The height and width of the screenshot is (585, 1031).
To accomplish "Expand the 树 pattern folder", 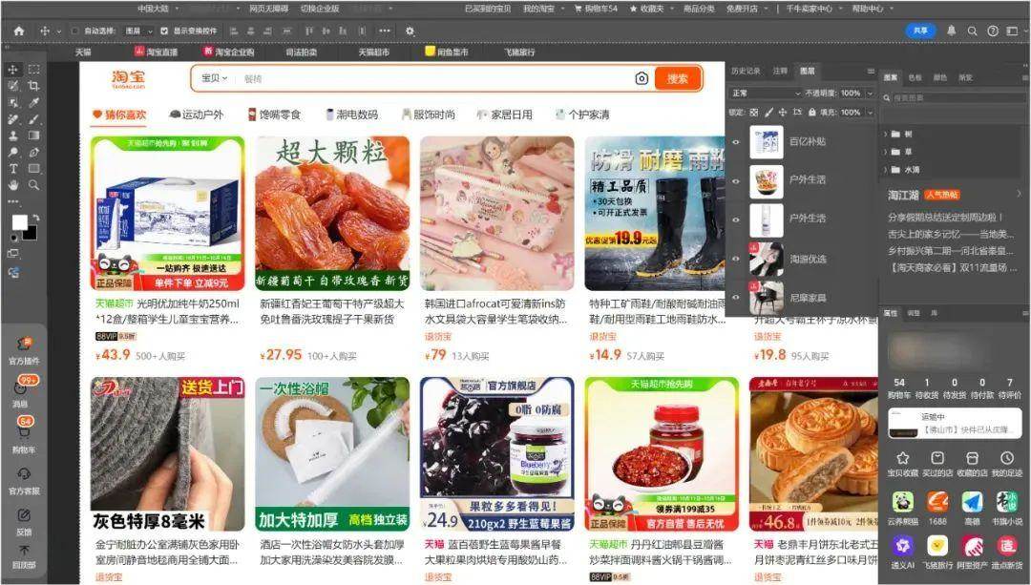I will coord(886,135).
